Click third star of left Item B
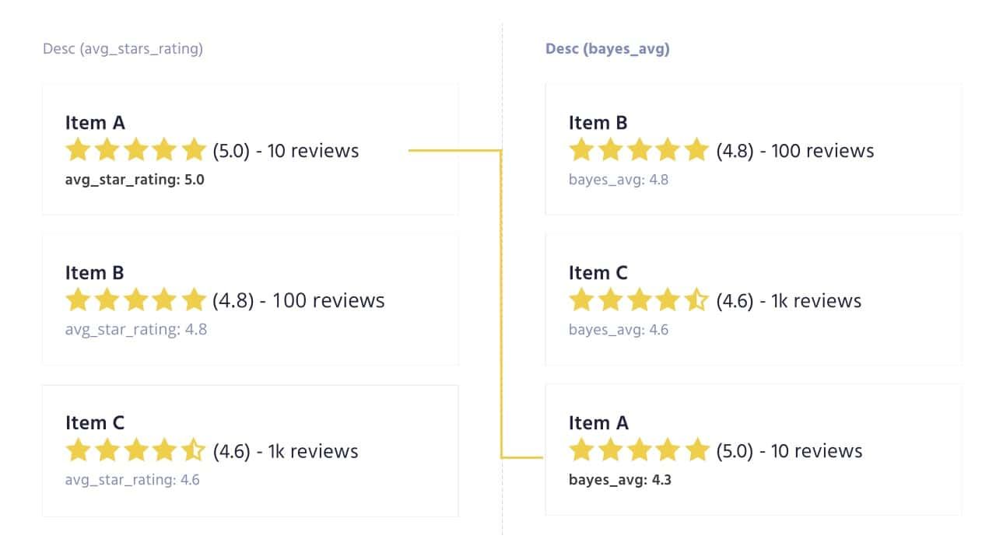Image resolution: width=996 pixels, height=560 pixels. click(x=135, y=299)
